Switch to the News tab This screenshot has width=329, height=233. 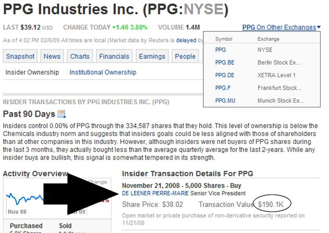(52, 56)
